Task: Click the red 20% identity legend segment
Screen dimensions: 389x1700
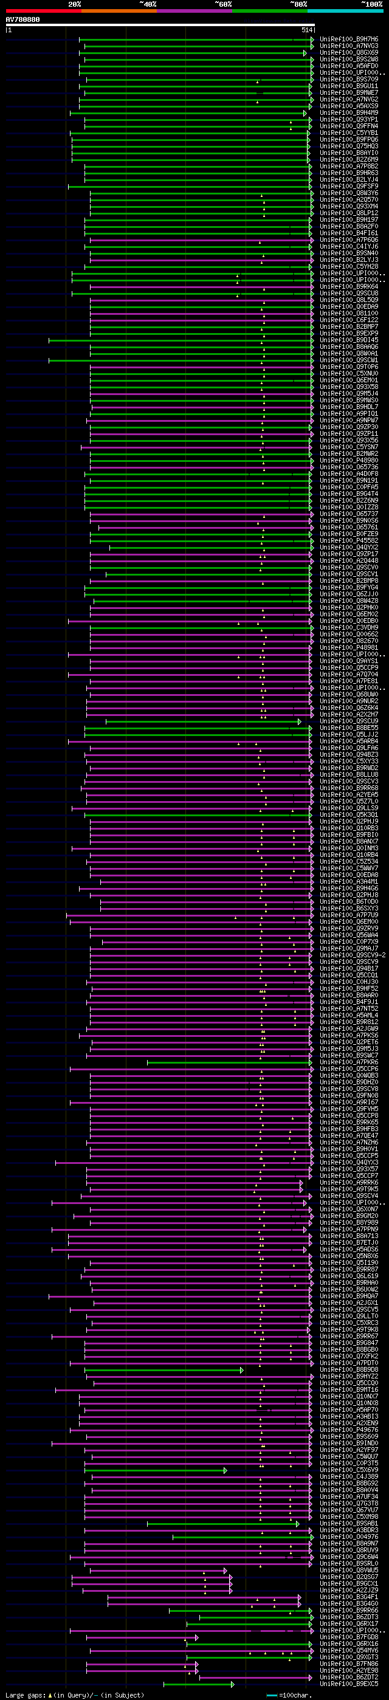Action: point(44,10)
